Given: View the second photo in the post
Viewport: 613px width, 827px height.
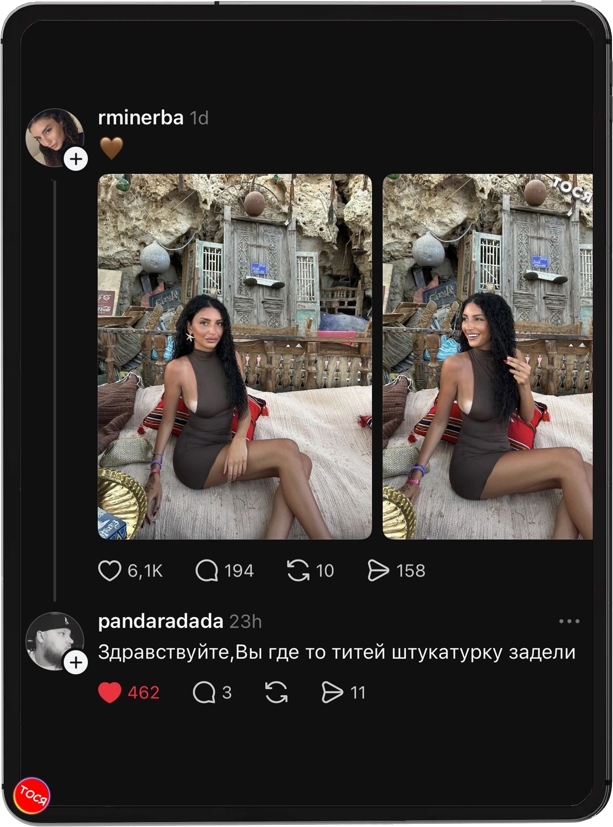Looking at the screenshot, I should pyautogui.click(x=487, y=357).
